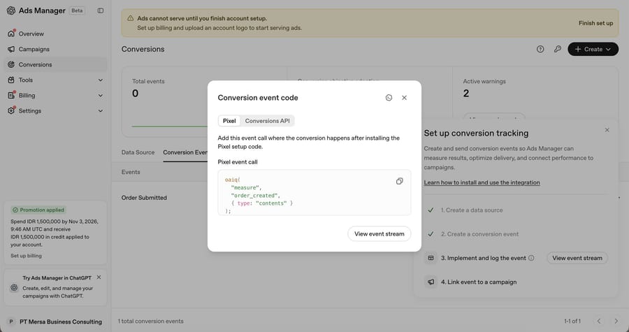Click the house icon beside Overview
The height and width of the screenshot is (332, 629).
11,34
